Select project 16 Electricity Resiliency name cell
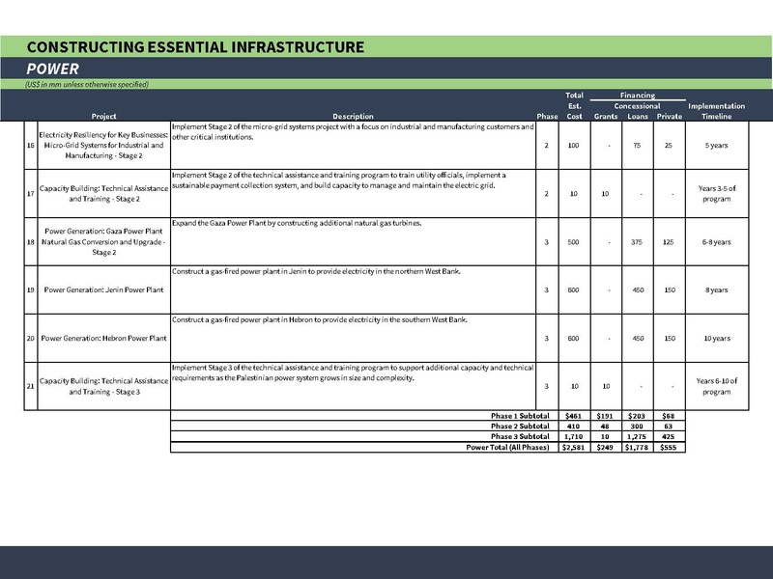The height and width of the screenshot is (579, 773). (103, 141)
